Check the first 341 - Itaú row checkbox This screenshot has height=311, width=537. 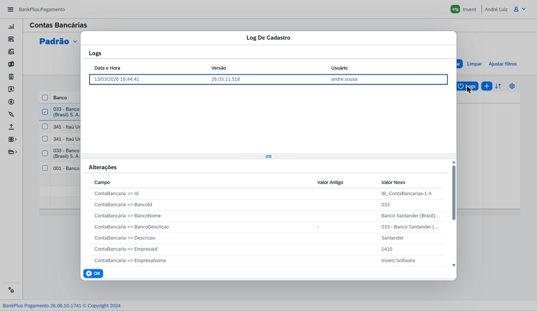[x=45, y=127]
